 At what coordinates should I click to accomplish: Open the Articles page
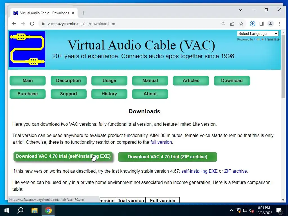(x=191, y=81)
